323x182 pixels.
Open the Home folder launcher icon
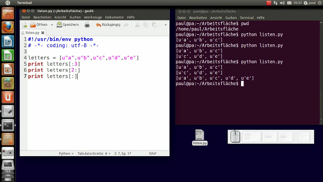click(x=8, y=13)
